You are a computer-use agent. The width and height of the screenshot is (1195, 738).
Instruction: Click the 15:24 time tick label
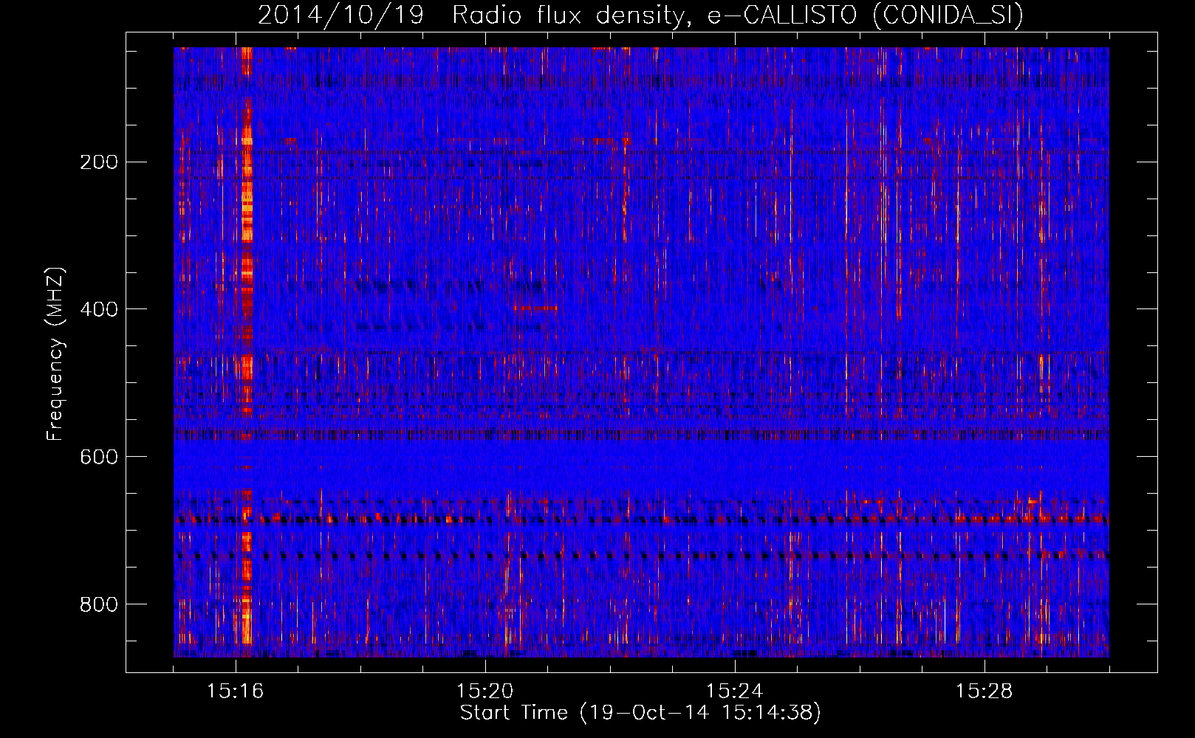pos(735,692)
